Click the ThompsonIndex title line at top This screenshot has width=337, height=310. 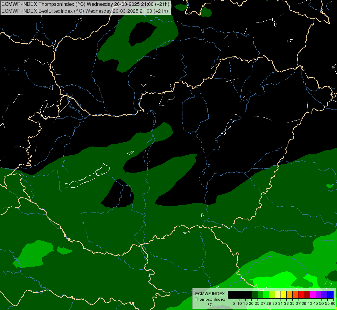point(85,4)
